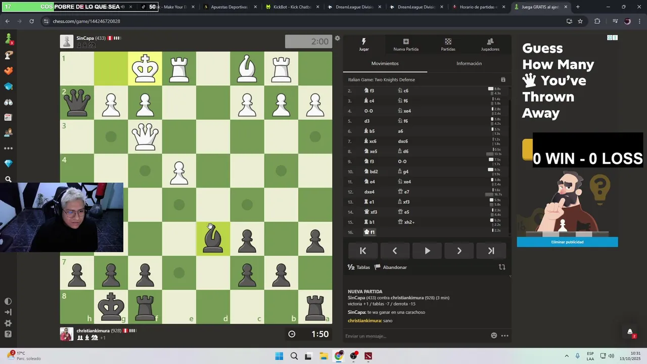The height and width of the screenshot is (364, 647).
Task: Click the white queen on the board
Action: coord(145,136)
